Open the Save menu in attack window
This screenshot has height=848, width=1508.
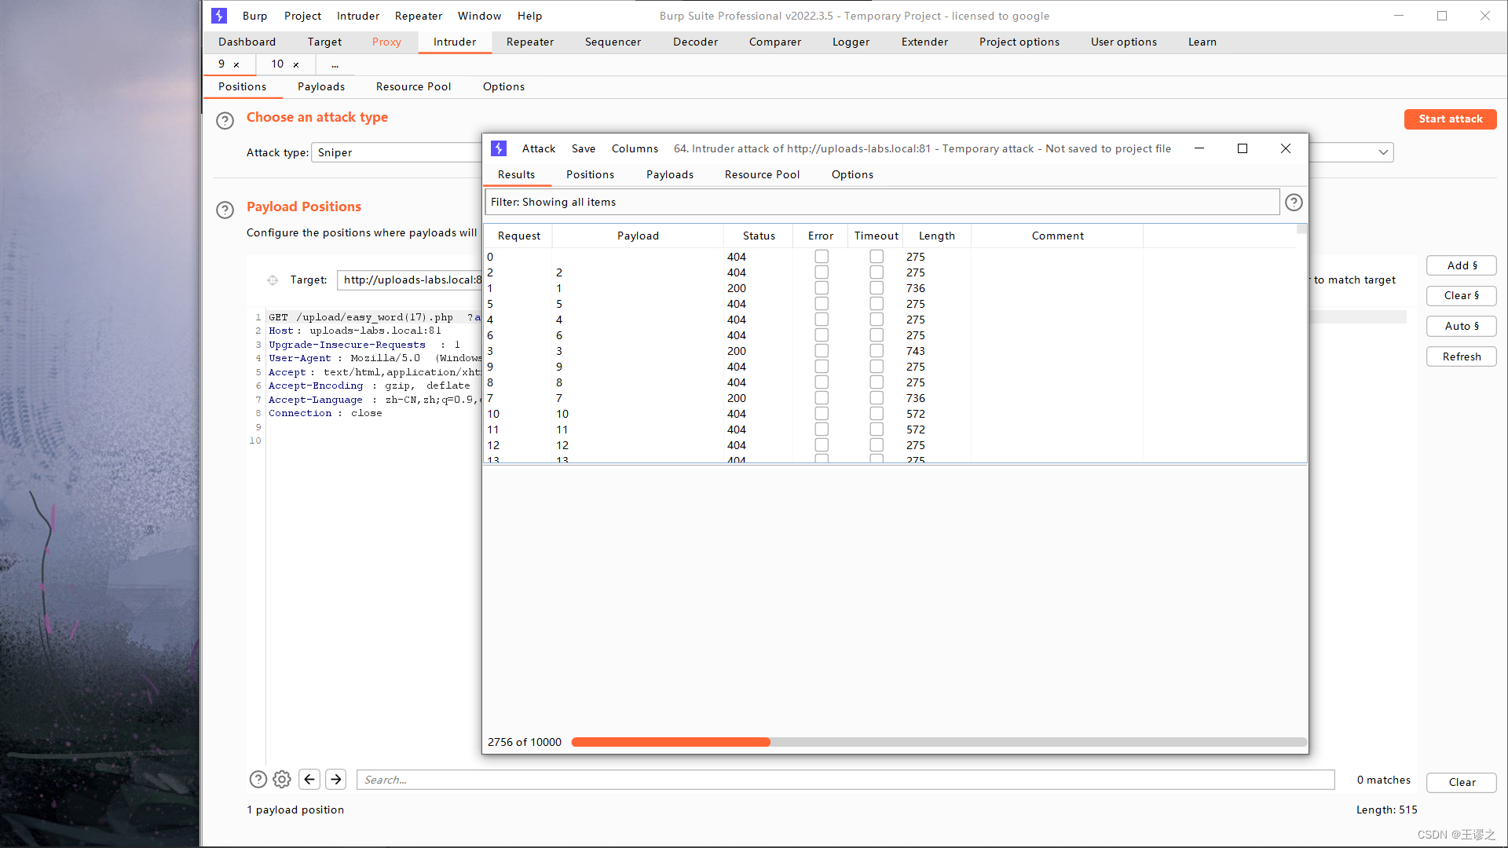click(x=584, y=148)
